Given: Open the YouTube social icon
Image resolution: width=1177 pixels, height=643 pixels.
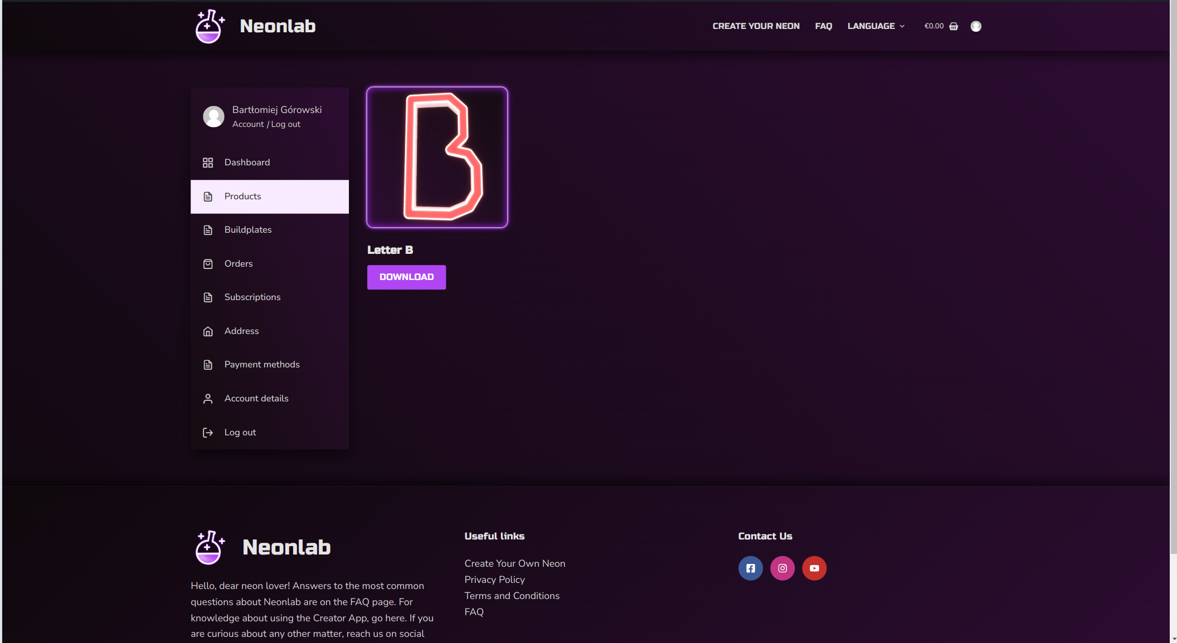Looking at the screenshot, I should (814, 568).
